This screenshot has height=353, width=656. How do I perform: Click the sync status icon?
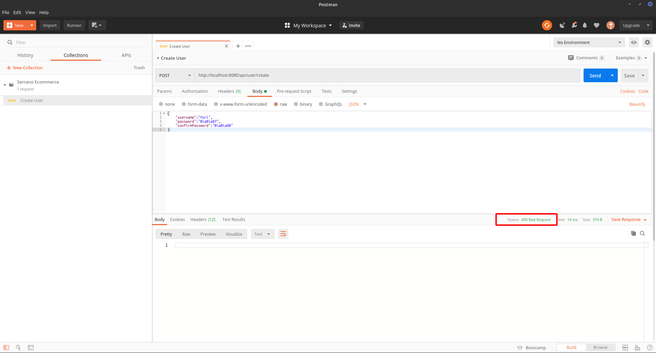tap(547, 25)
